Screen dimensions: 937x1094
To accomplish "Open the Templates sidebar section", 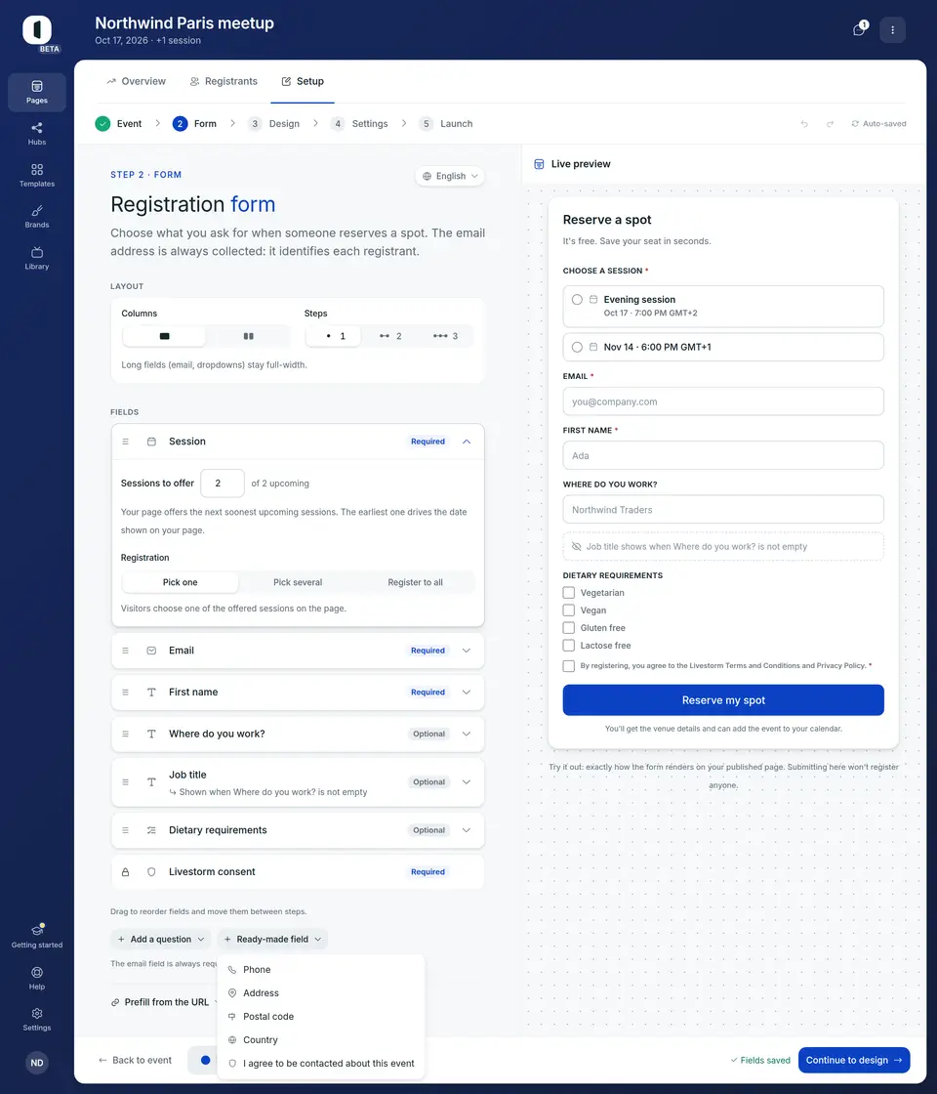I will tap(37, 175).
